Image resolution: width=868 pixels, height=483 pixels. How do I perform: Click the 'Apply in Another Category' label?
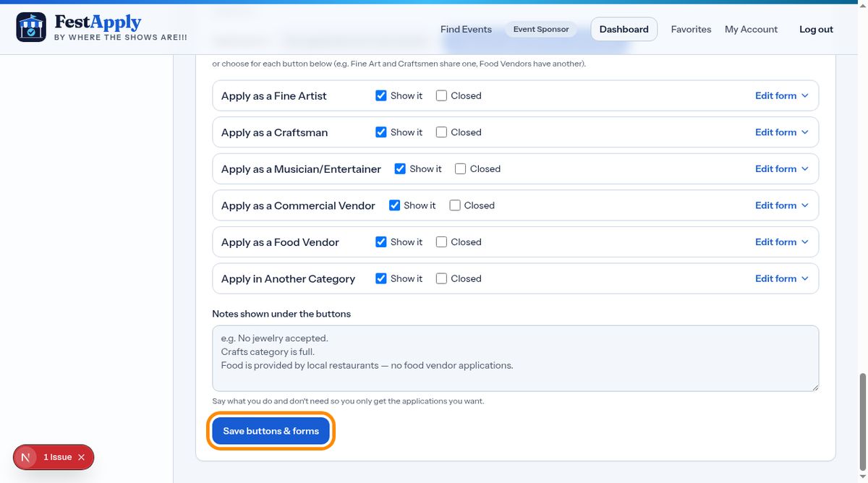[288, 278]
